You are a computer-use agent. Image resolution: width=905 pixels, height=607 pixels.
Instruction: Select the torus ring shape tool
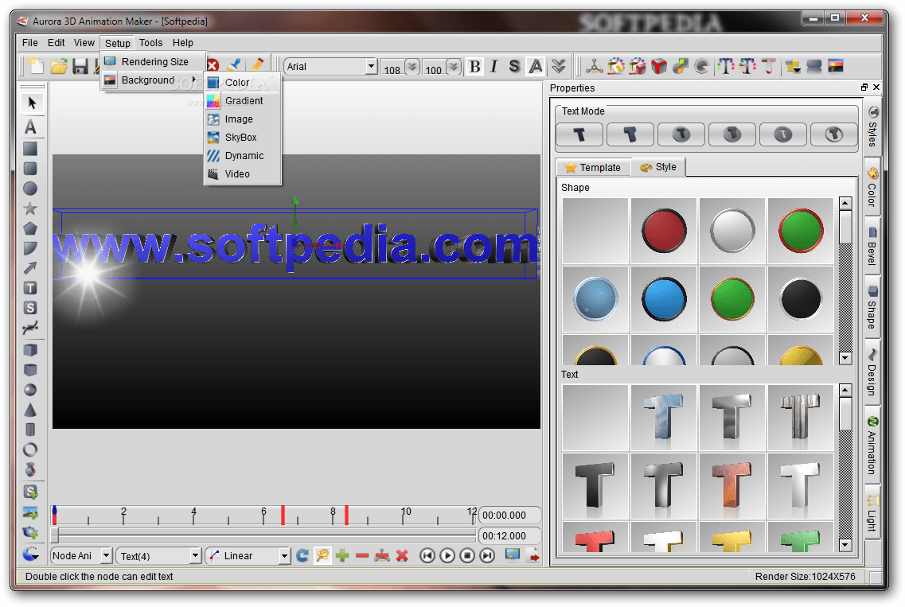pos(30,449)
